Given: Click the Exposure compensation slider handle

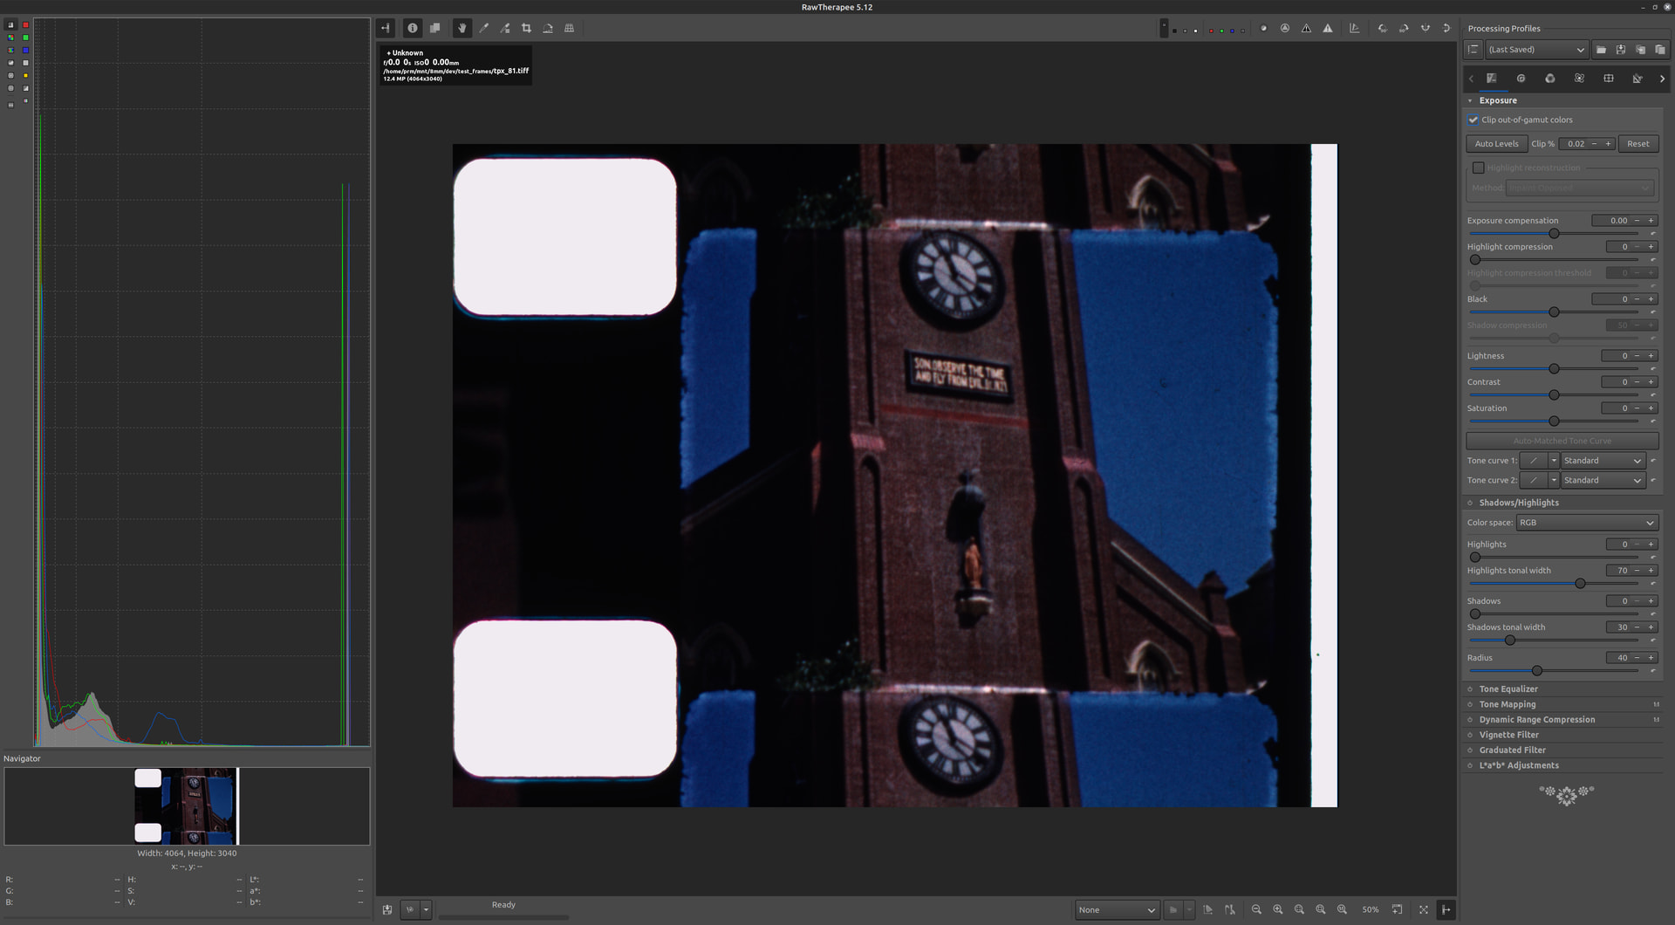Looking at the screenshot, I should (x=1554, y=234).
